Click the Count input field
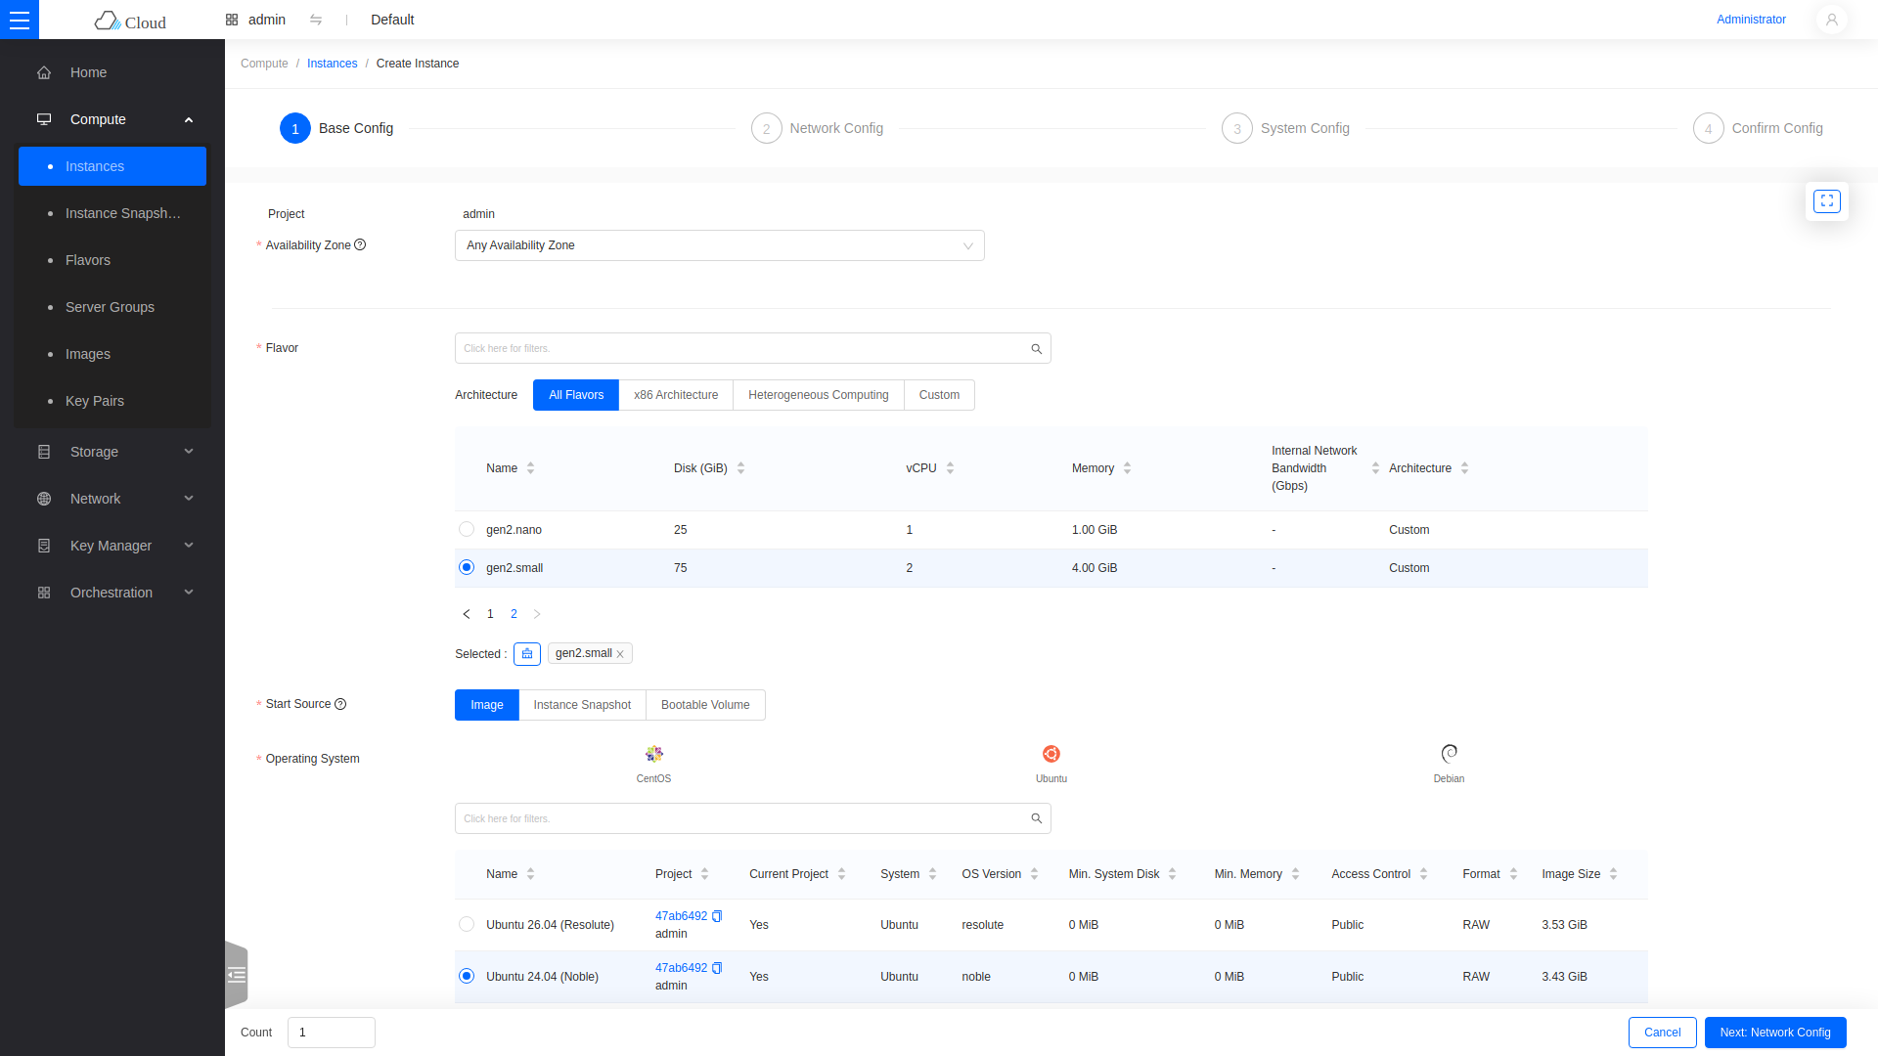Viewport: 1878px width, 1056px height. [331, 1033]
